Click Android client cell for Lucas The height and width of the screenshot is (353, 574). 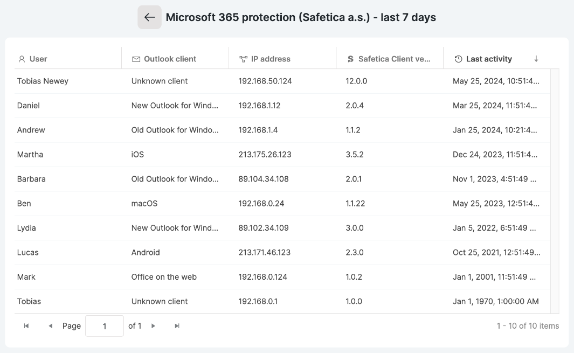point(146,253)
